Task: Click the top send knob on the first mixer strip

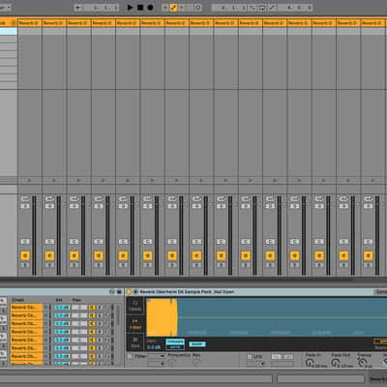Action: pyautogui.click(x=25, y=198)
